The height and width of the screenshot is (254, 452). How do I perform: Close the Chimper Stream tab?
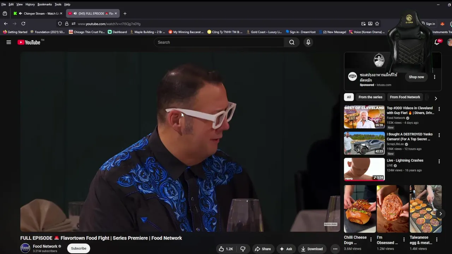click(61, 13)
